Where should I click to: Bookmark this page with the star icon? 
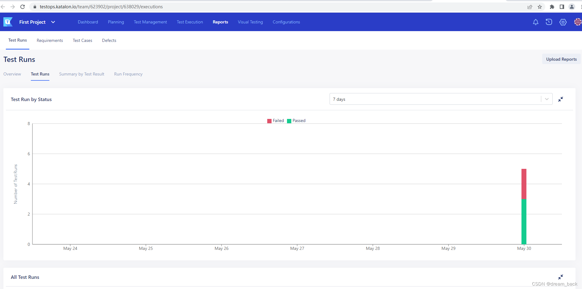click(x=540, y=7)
